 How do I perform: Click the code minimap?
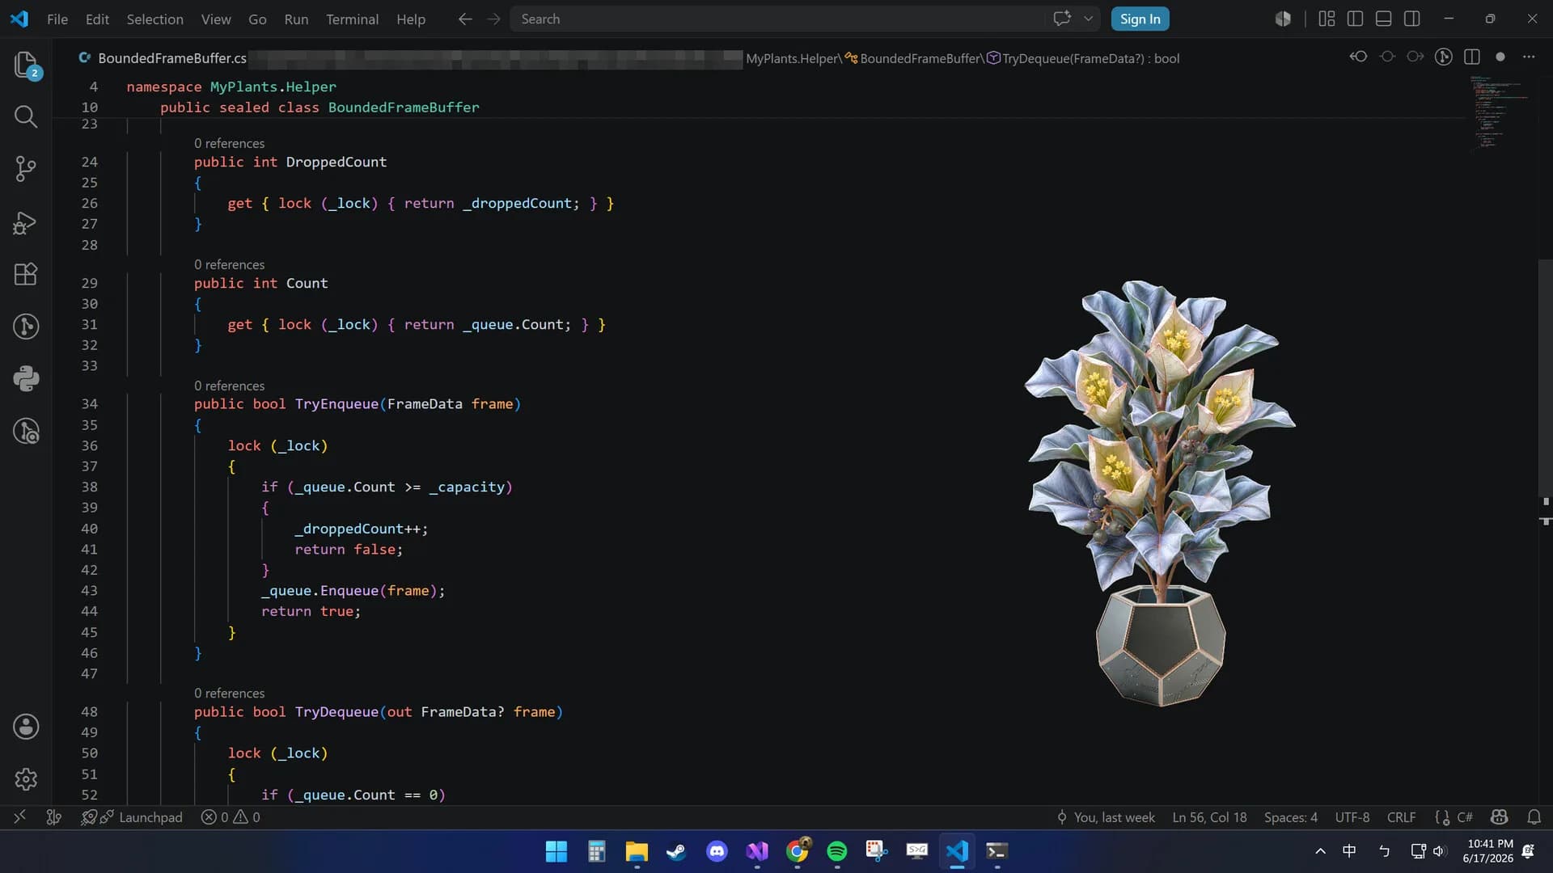click(x=1499, y=113)
